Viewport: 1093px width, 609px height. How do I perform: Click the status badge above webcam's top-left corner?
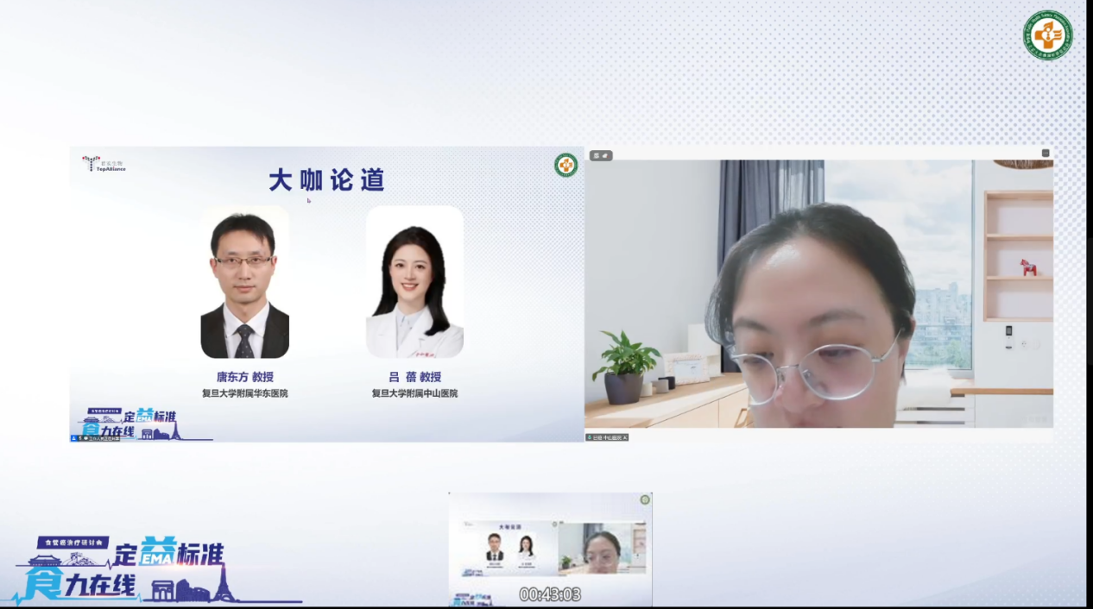(601, 155)
